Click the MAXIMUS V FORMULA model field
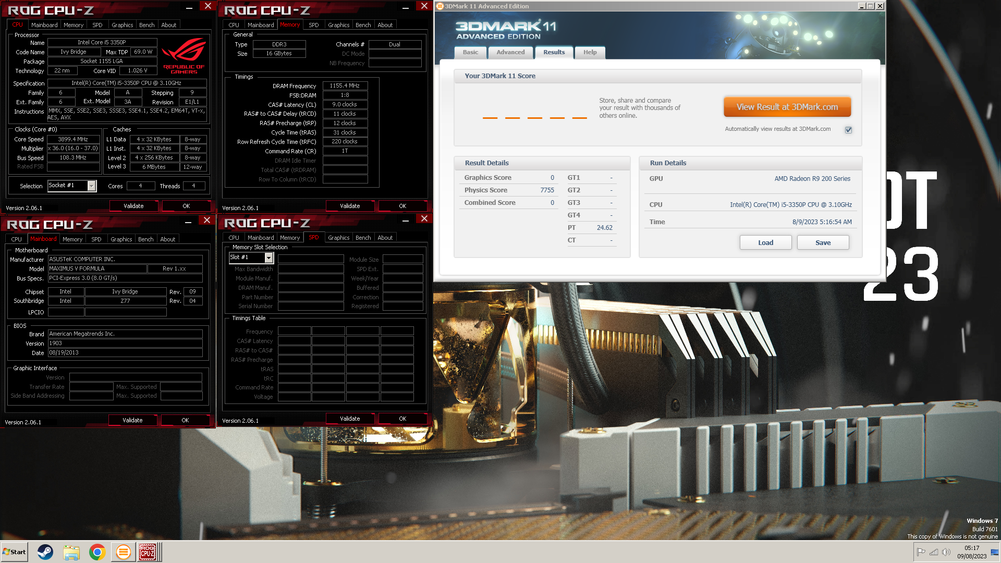The height and width of the screenshot is (563, 1001). click(x=97, y=268)
